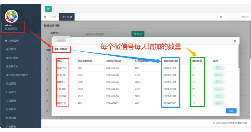Image resolution: width=251 pixels, height=132 pixels.
Task: Click the blue 关闭 button
Action: 231,111
